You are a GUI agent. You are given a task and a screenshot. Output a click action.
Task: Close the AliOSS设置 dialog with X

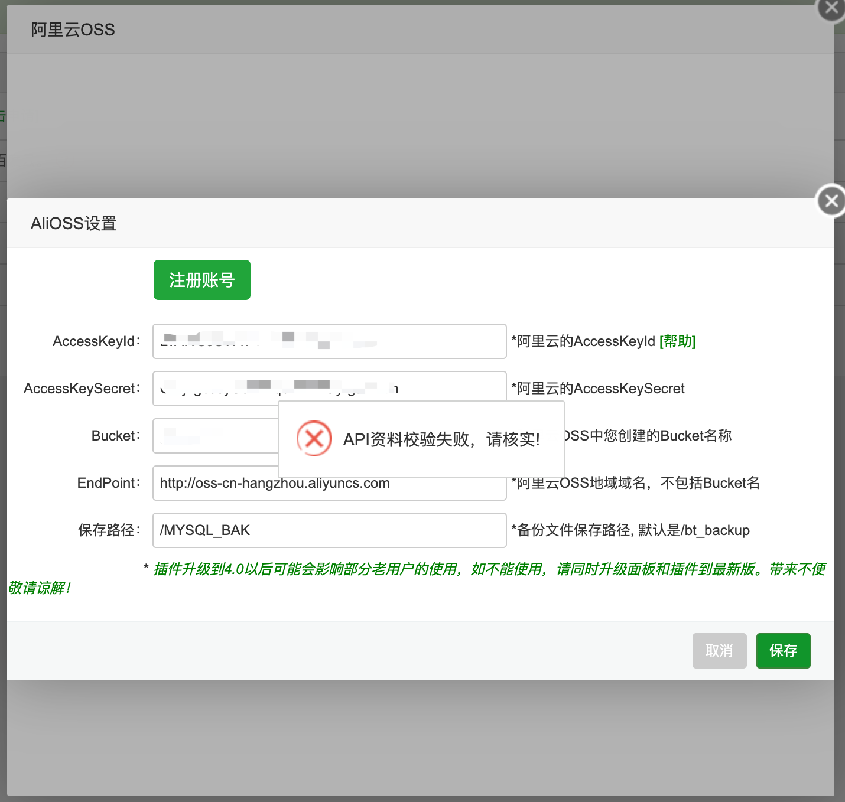click(831, 201)
